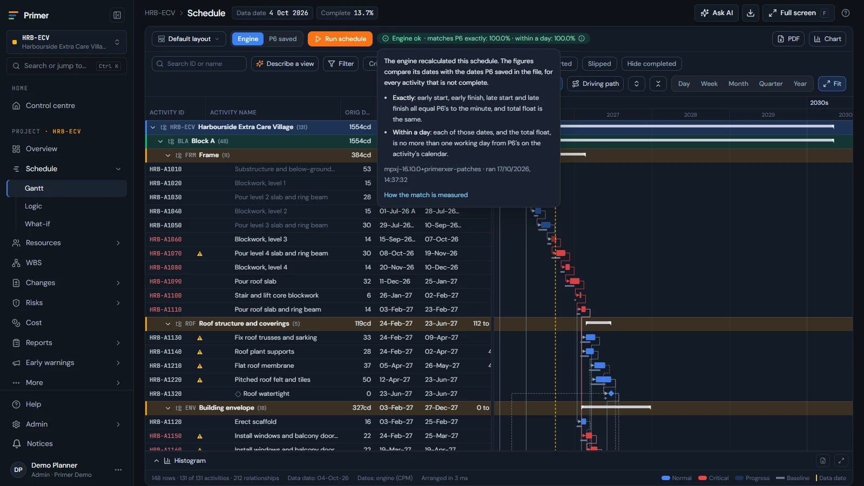
Task: Collapse Roof structure and coverings group
Action: coord(168,323)
